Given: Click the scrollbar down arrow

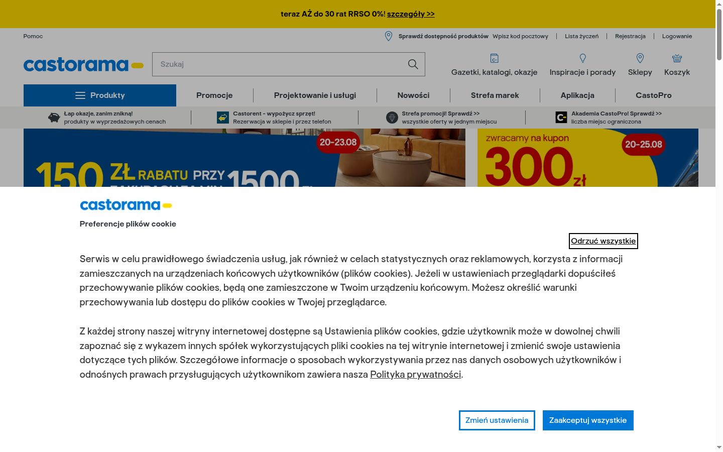Looking at the screenshot, I should click(x=719, y=447).
